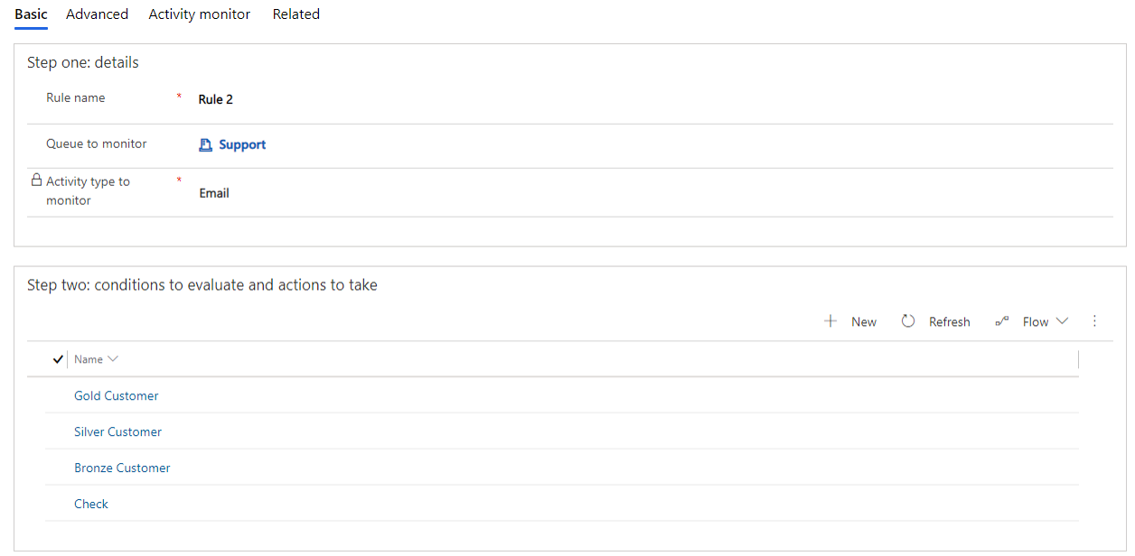This screenshot has width=1135, height=556.
Task: Click the plus icon beside New
Action: pyautogui.click(x=830, y=321)
